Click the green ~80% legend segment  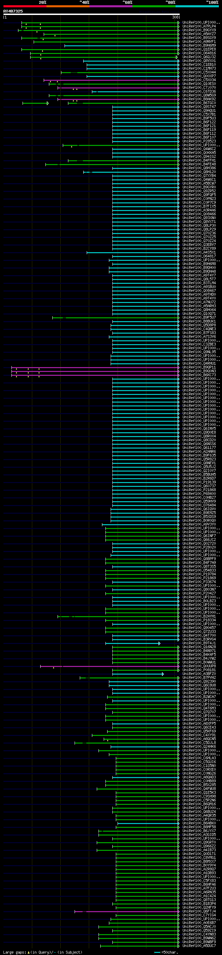154,6
